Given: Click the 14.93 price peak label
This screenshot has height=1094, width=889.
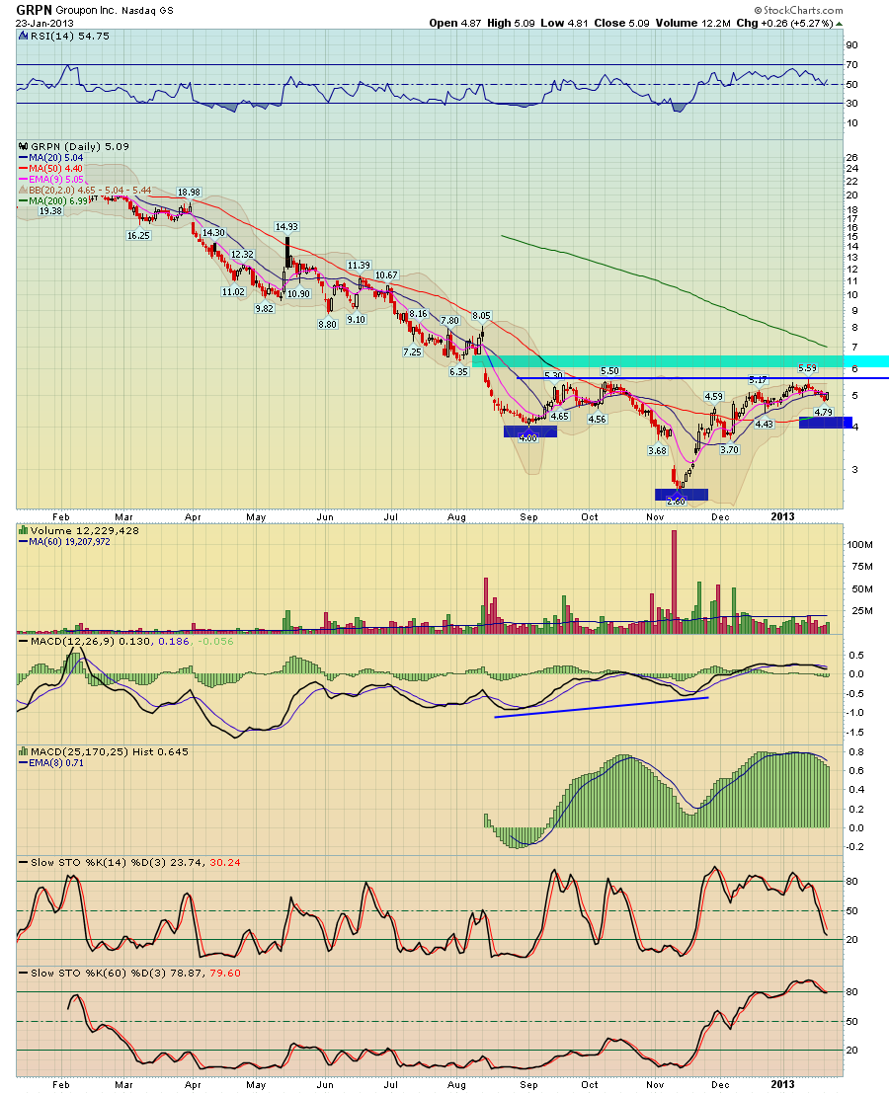Looking at the screenshot, I should [286, 227].
